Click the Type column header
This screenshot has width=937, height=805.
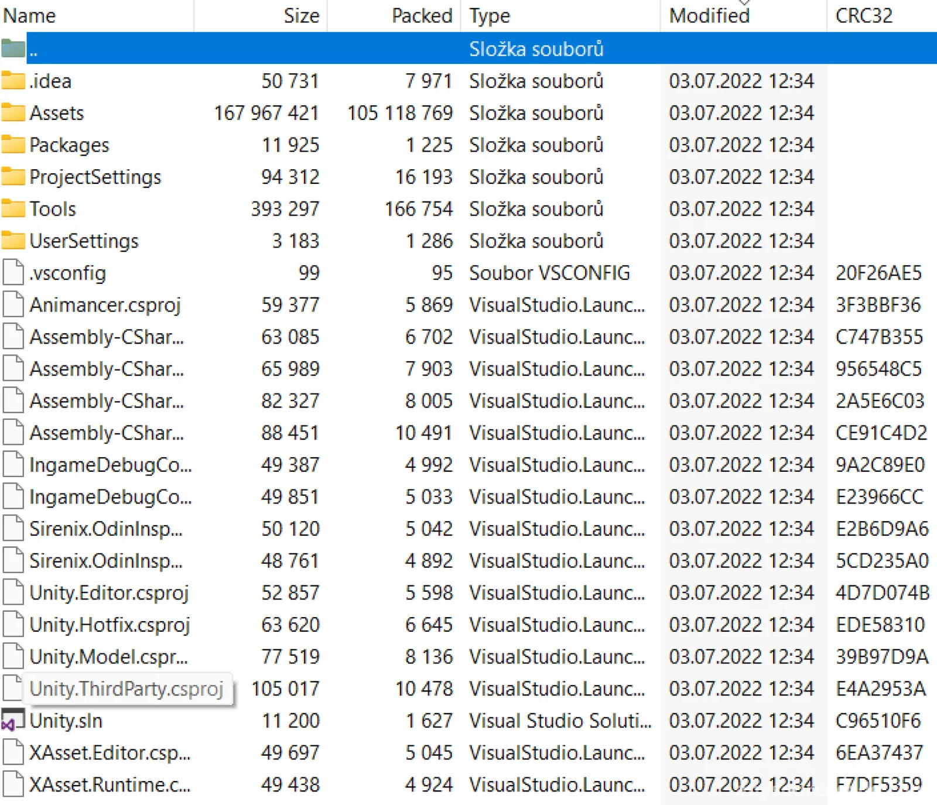(x=490, y=16)
